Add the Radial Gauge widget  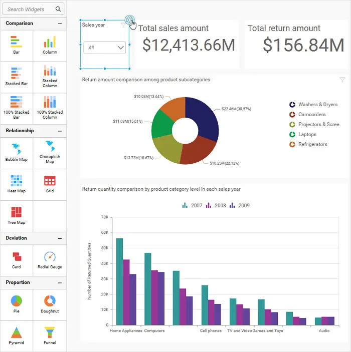click(x=50, y=260)
